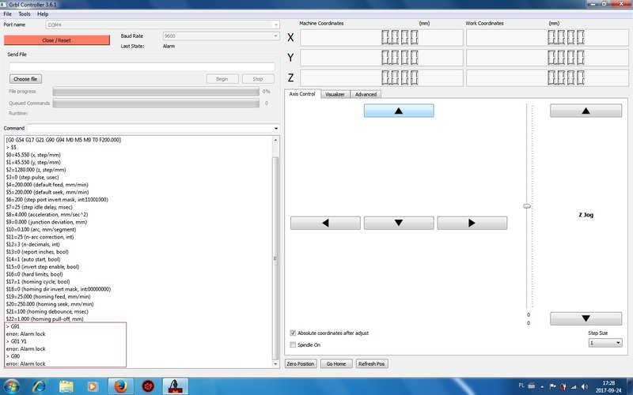Screen dimensions: 633x395
Task: Toggle Absolute coordinates after adjust checkbox
Action: click(293, 333)
